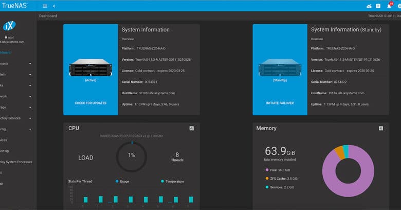Click the 8 Threads label
401x210 pixels.
point(177,157)
